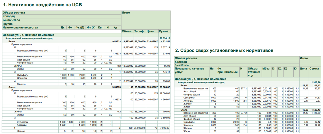Viewport: 323px width, 134px height.
Task: Click the "Царская ул." row in the left table
Action: pos(28,35)
